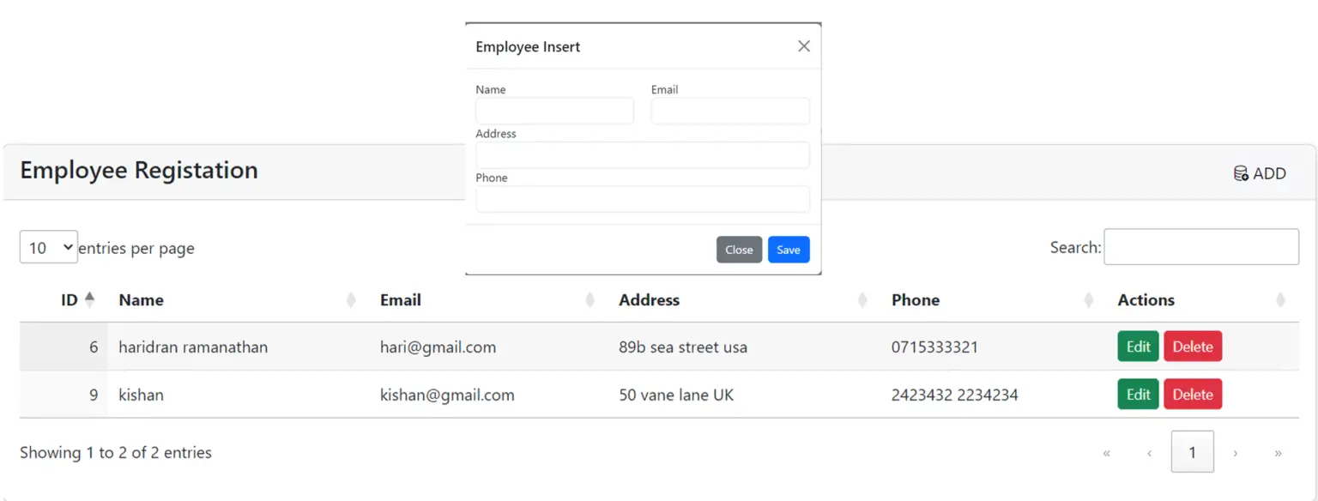Select the previous page chevron
1318x501 pixels.
[1149, 452]
